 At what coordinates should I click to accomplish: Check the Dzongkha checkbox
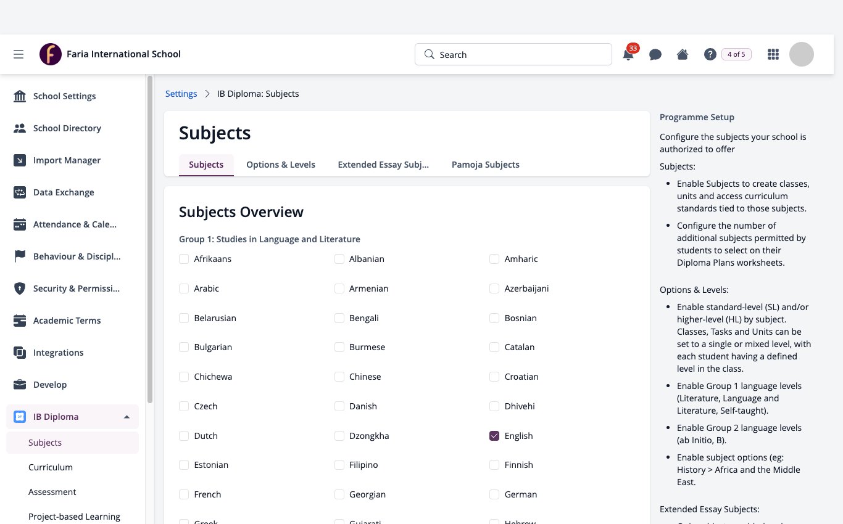pos(339,436)
